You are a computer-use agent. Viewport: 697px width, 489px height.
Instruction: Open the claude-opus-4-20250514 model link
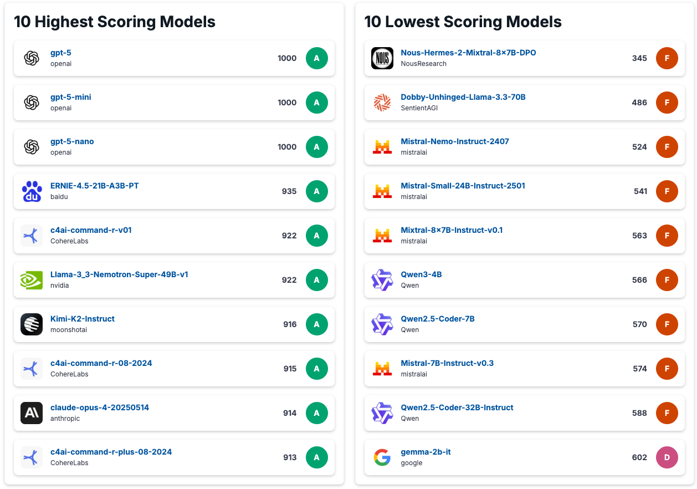coord(100,407)
